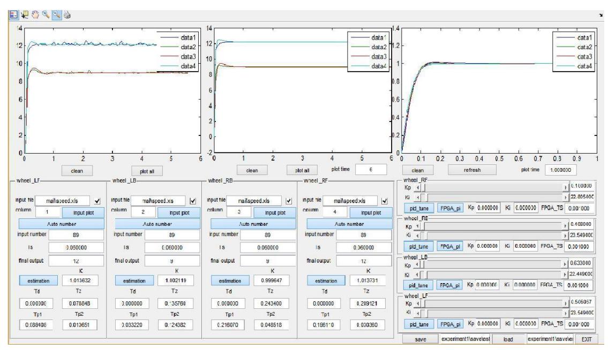Click plot all under the first plot
This screenshot has height=350, width=608.
pyautogui.click(x=147, y=171)
